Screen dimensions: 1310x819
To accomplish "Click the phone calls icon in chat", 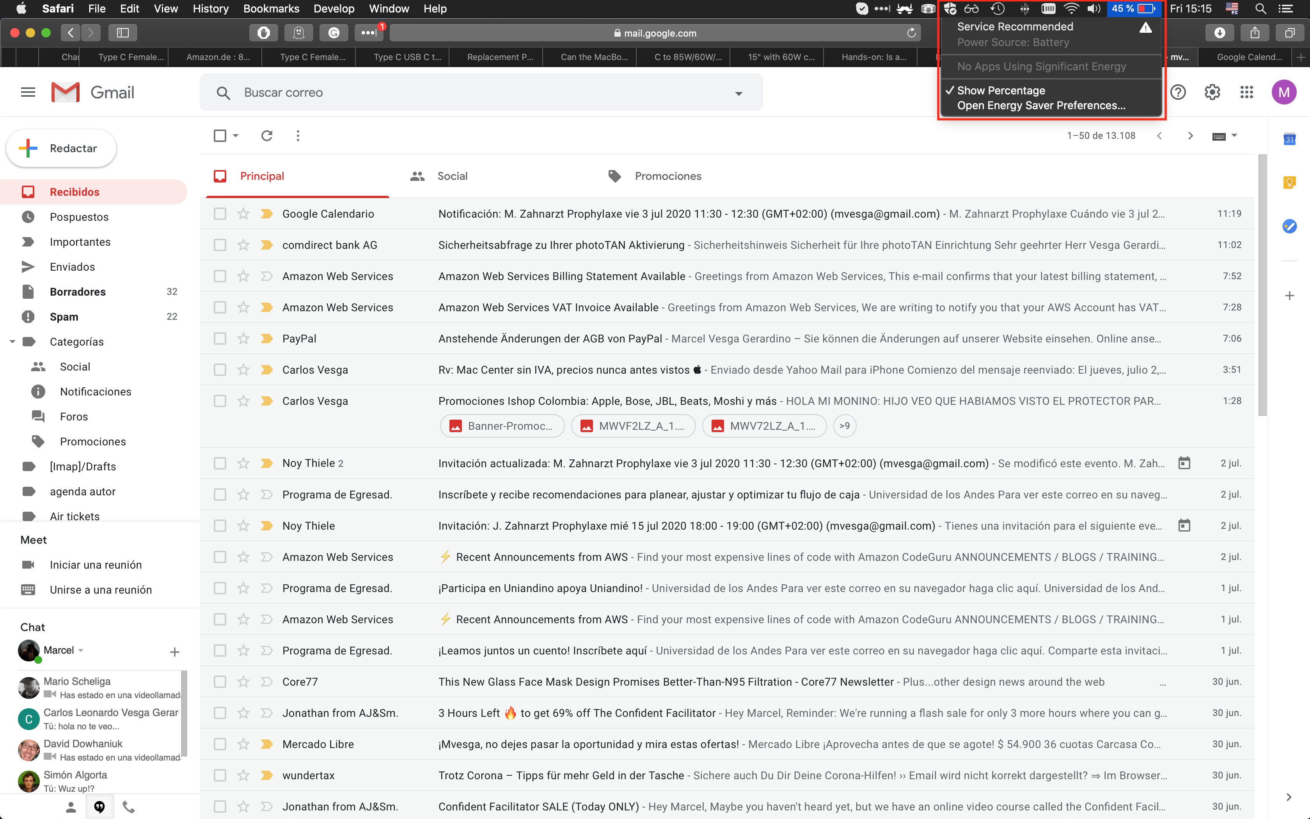I will pyautogui.click(x=128, y=807).
